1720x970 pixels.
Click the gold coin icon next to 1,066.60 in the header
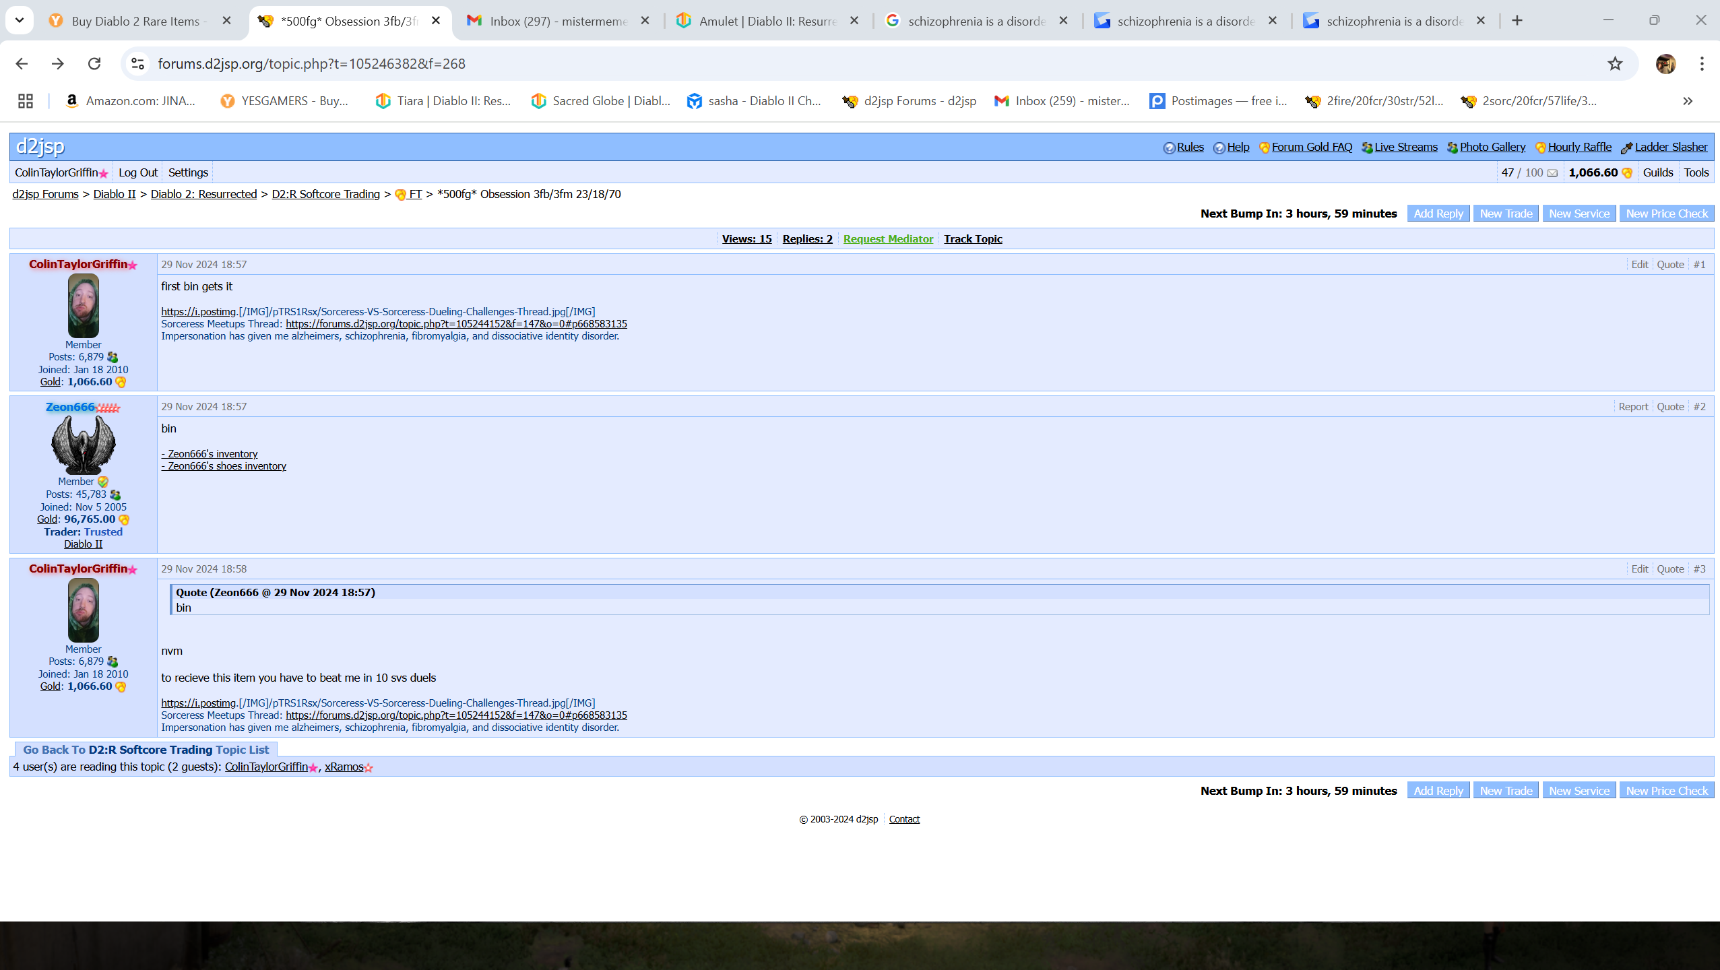pos(1627,173)
